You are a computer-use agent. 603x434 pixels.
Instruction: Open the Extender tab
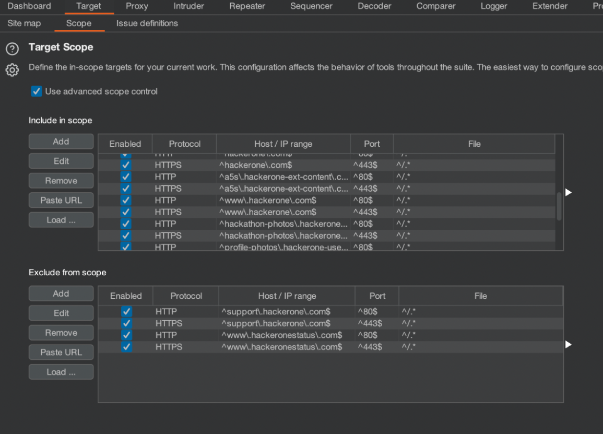(550, 6)
